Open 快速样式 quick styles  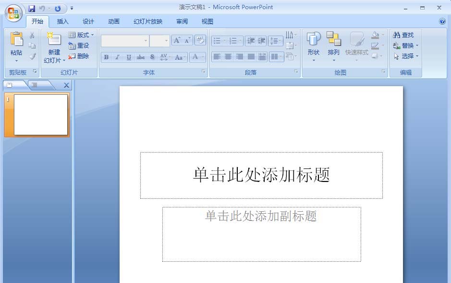pos(357,47)
